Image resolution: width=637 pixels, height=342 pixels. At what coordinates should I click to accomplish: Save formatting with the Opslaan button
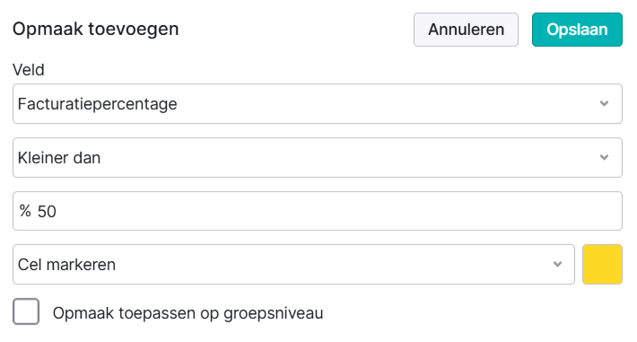pos(577,30)
